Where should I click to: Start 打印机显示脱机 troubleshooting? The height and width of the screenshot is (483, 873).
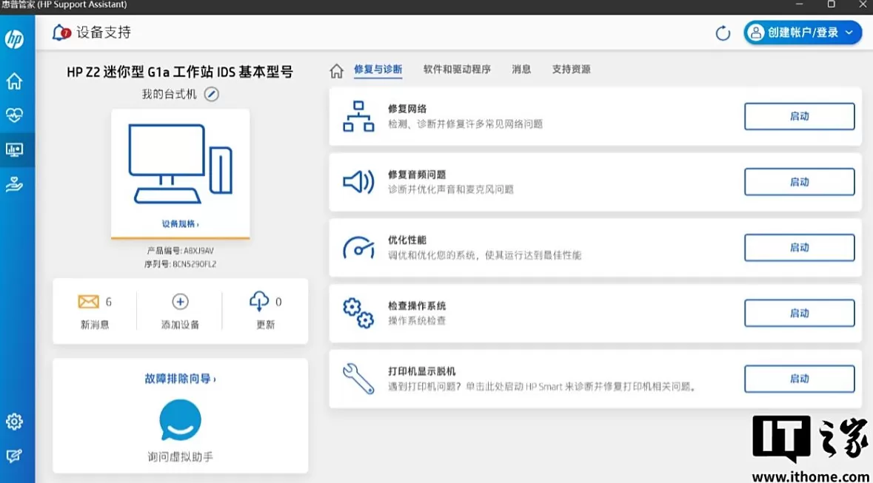click(x=799, y=379)
